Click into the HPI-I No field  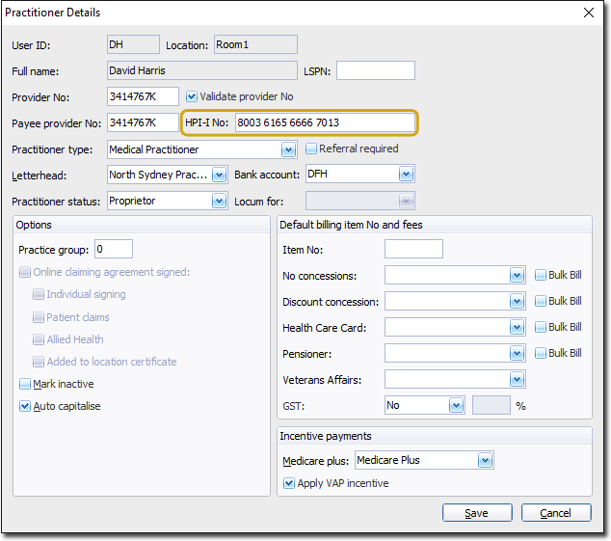[x=324, y=122]
